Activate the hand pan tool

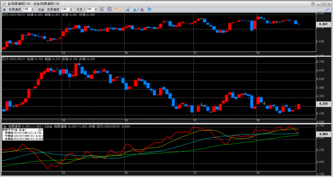pyautogui.click(x=115, y=9)
